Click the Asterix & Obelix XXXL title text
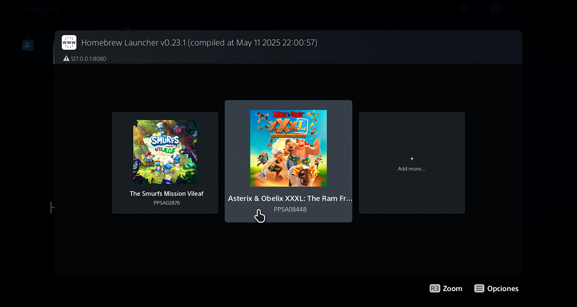The image size is (577, 307). point(290,199)
